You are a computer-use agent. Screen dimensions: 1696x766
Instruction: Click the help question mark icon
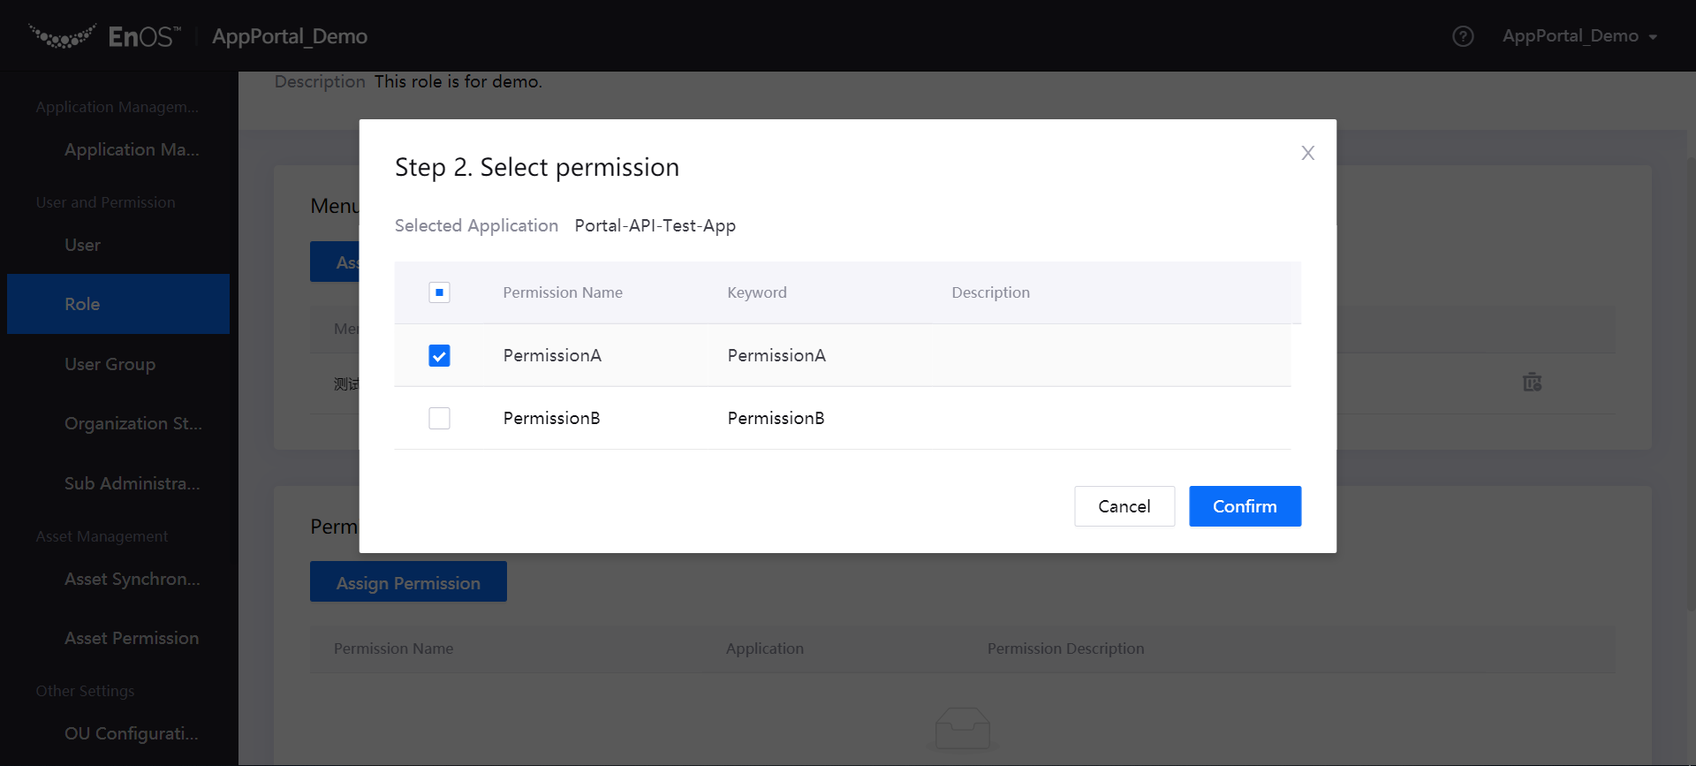coord(1463,36)
